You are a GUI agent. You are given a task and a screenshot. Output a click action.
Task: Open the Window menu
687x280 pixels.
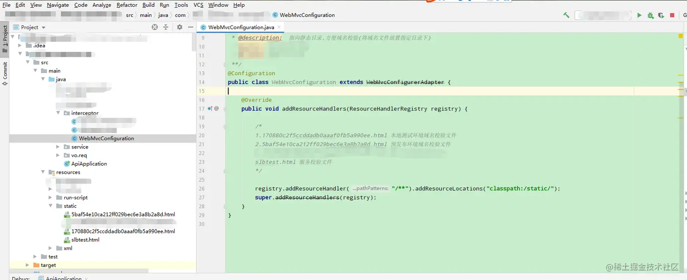pos(219,5)
